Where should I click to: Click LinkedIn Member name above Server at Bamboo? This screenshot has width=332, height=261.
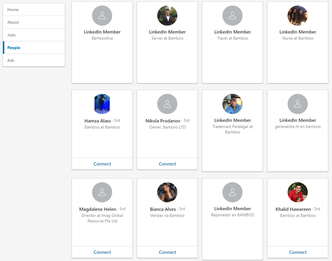(x=167, y=32)
